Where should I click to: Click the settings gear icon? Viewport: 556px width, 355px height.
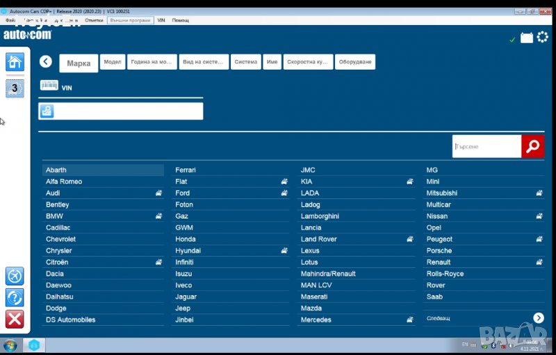tap(542, 37)
